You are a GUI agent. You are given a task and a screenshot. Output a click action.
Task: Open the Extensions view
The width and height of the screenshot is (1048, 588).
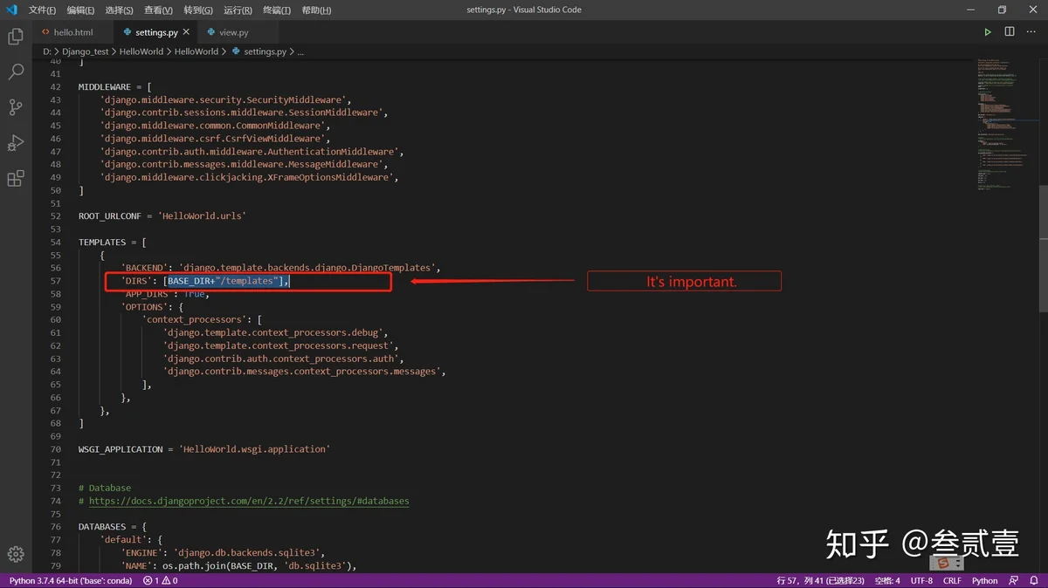click(x=16, y=179)
